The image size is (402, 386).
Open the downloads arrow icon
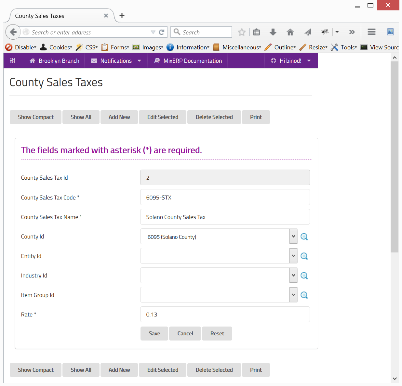pyautogui.click(x=273, y=32)
